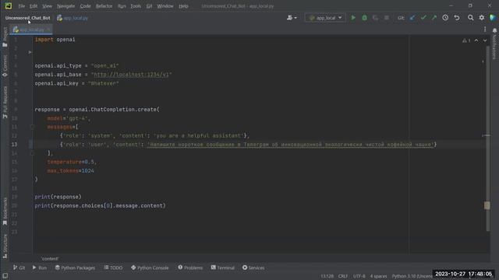The image size is (499, 280).
Task: Click the fold marker beside import line
Action: pos(30,52)
